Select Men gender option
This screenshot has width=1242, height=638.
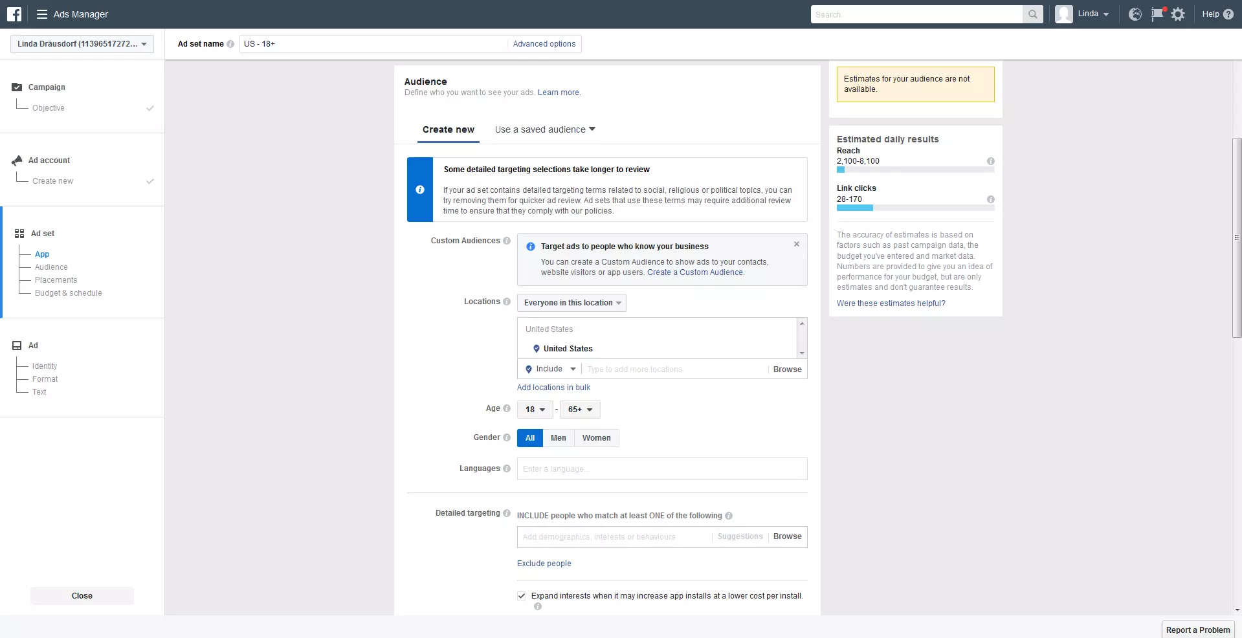pyautogui.click(x=558, y=438)
